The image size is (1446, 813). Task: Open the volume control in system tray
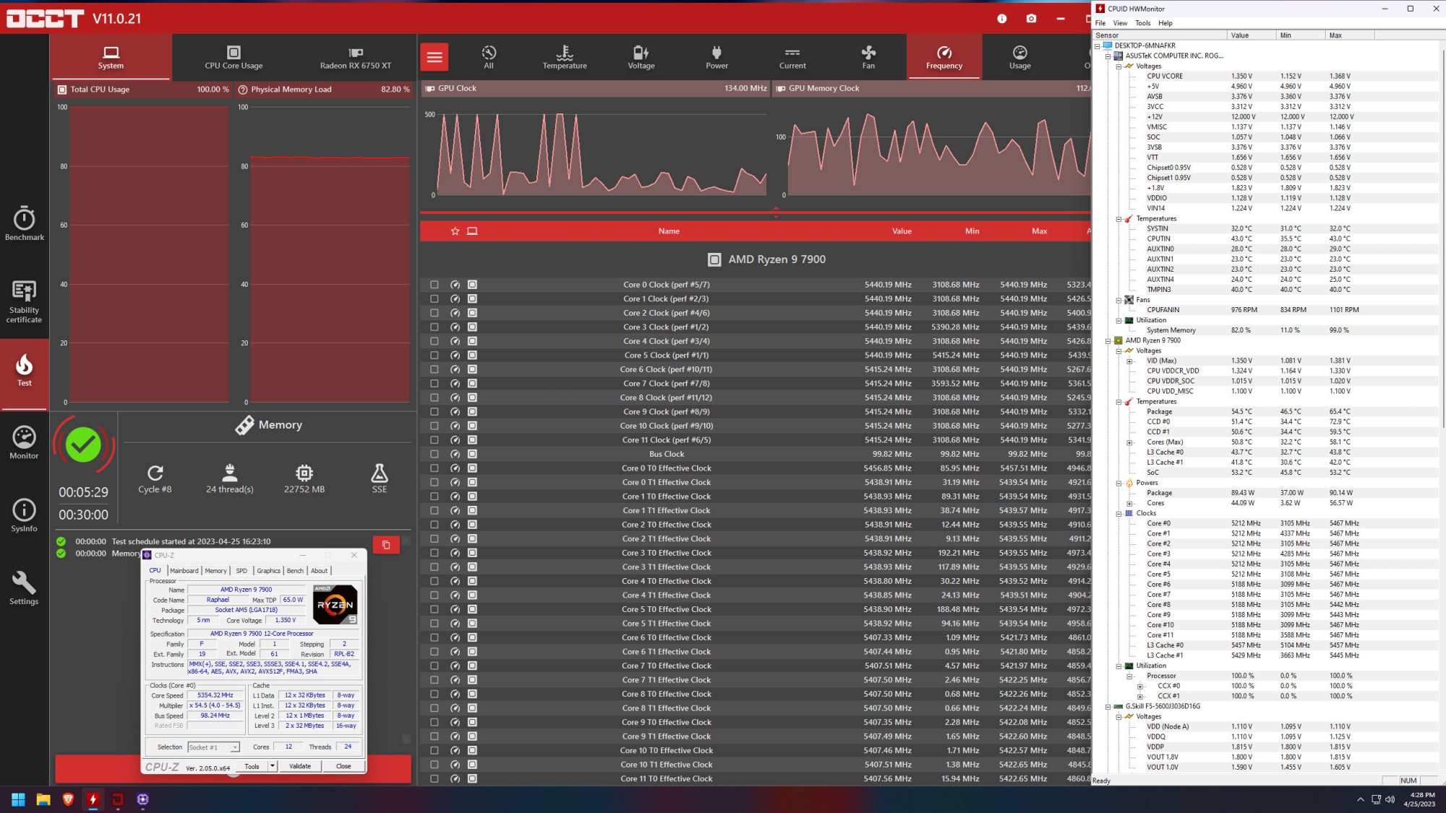(1390, 799)
